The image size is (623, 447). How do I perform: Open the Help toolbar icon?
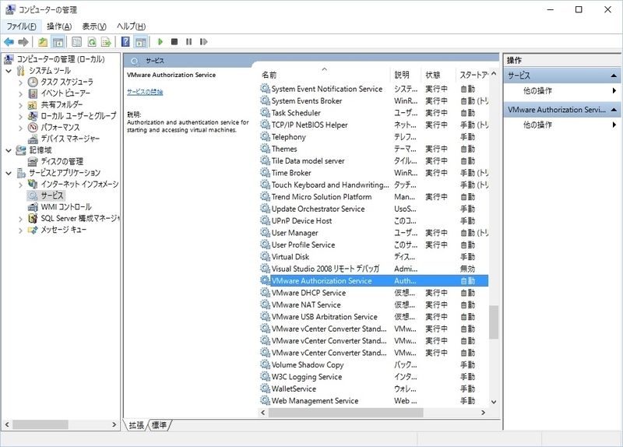[x=125, y=42]
